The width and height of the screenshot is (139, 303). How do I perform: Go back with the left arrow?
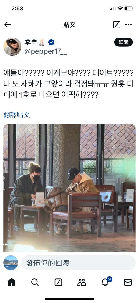click(7, 25)
